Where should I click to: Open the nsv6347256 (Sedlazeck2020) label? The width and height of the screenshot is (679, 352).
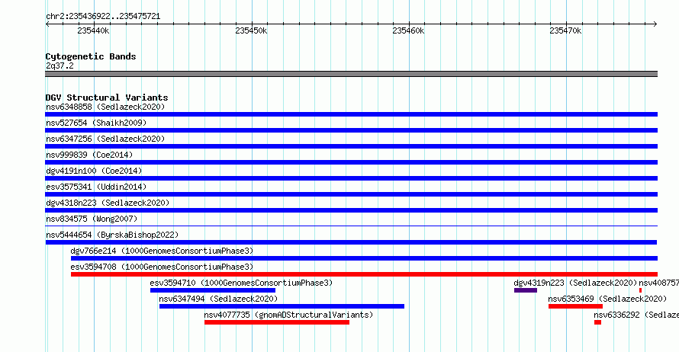[x=105, y=139]
